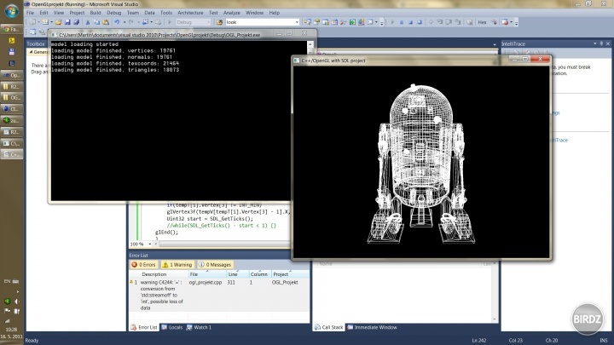Click the Line column header in Error List
This screenshot has height=345, width=614.
coord(237,274)
